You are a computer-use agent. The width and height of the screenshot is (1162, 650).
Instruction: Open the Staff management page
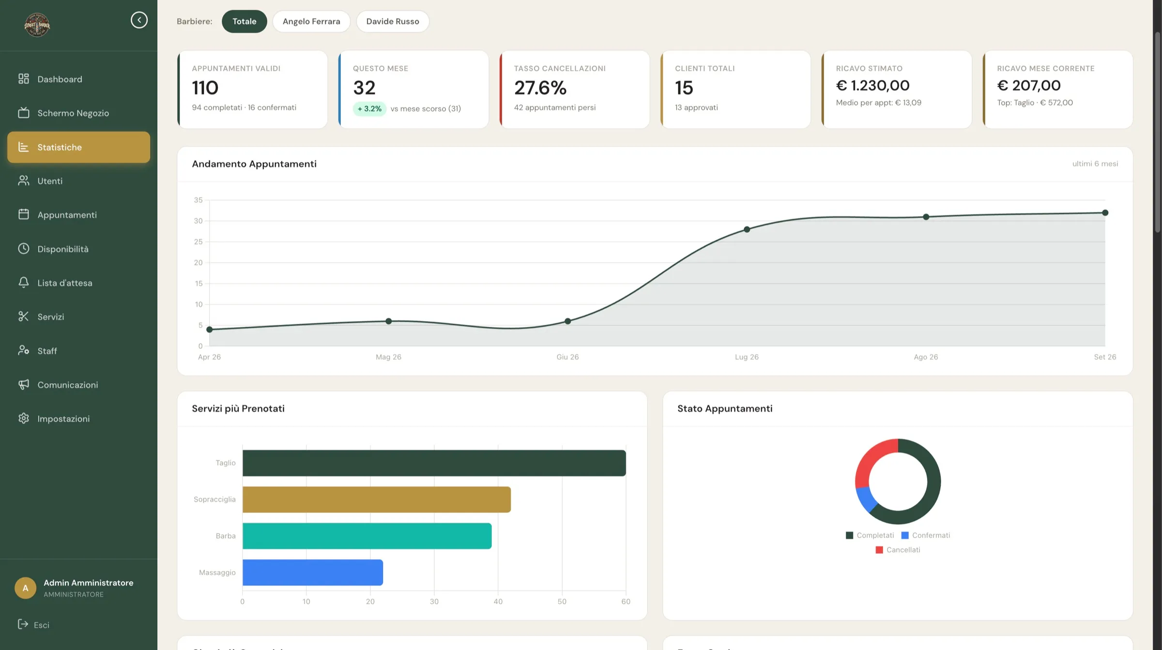click(78, 350)
